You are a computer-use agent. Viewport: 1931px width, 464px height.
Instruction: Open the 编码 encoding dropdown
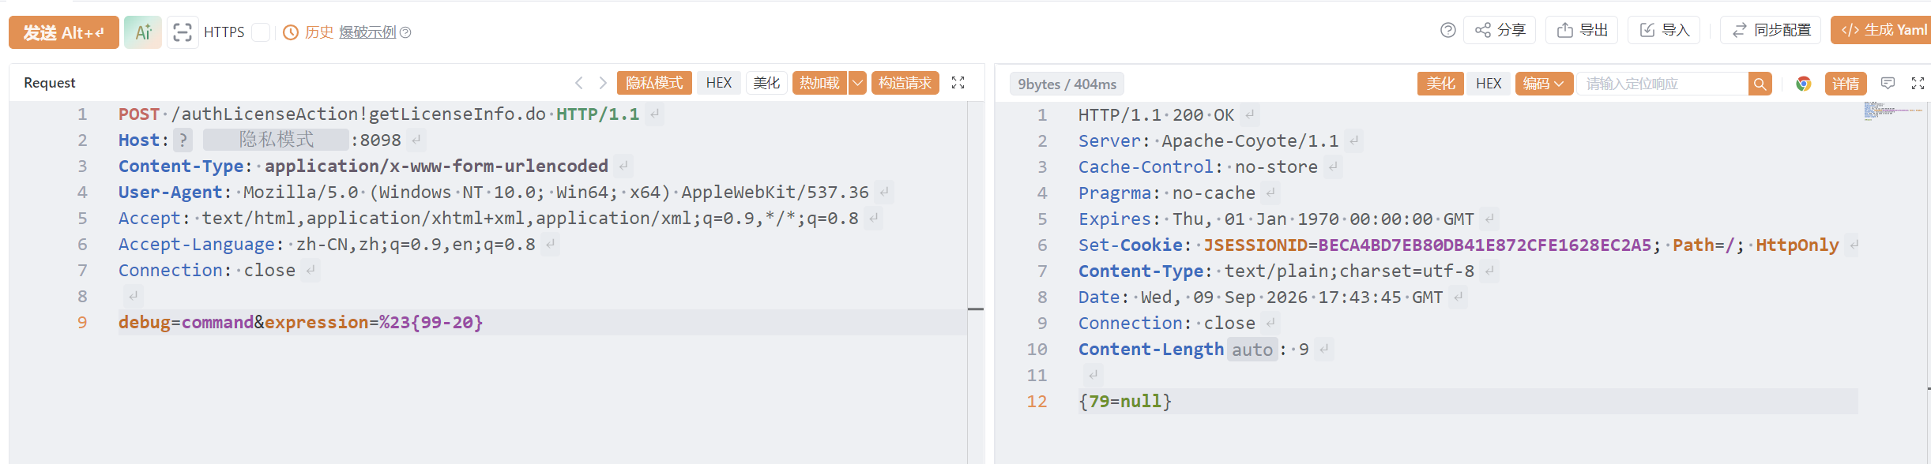pyautogui.click(x=1544, y=84)
